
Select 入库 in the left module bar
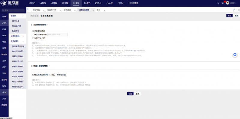tap(4, 23)
